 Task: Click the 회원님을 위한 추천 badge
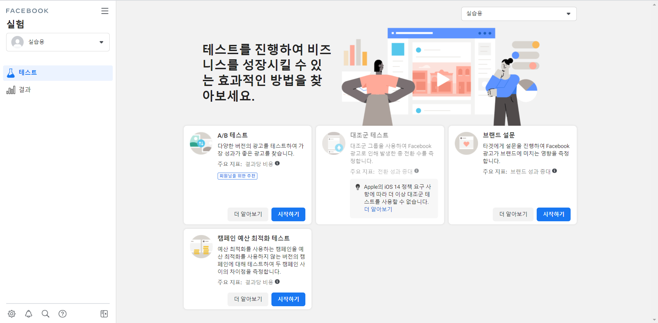[237, 176]
